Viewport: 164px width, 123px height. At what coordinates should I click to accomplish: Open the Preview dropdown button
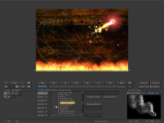point(155,83)
